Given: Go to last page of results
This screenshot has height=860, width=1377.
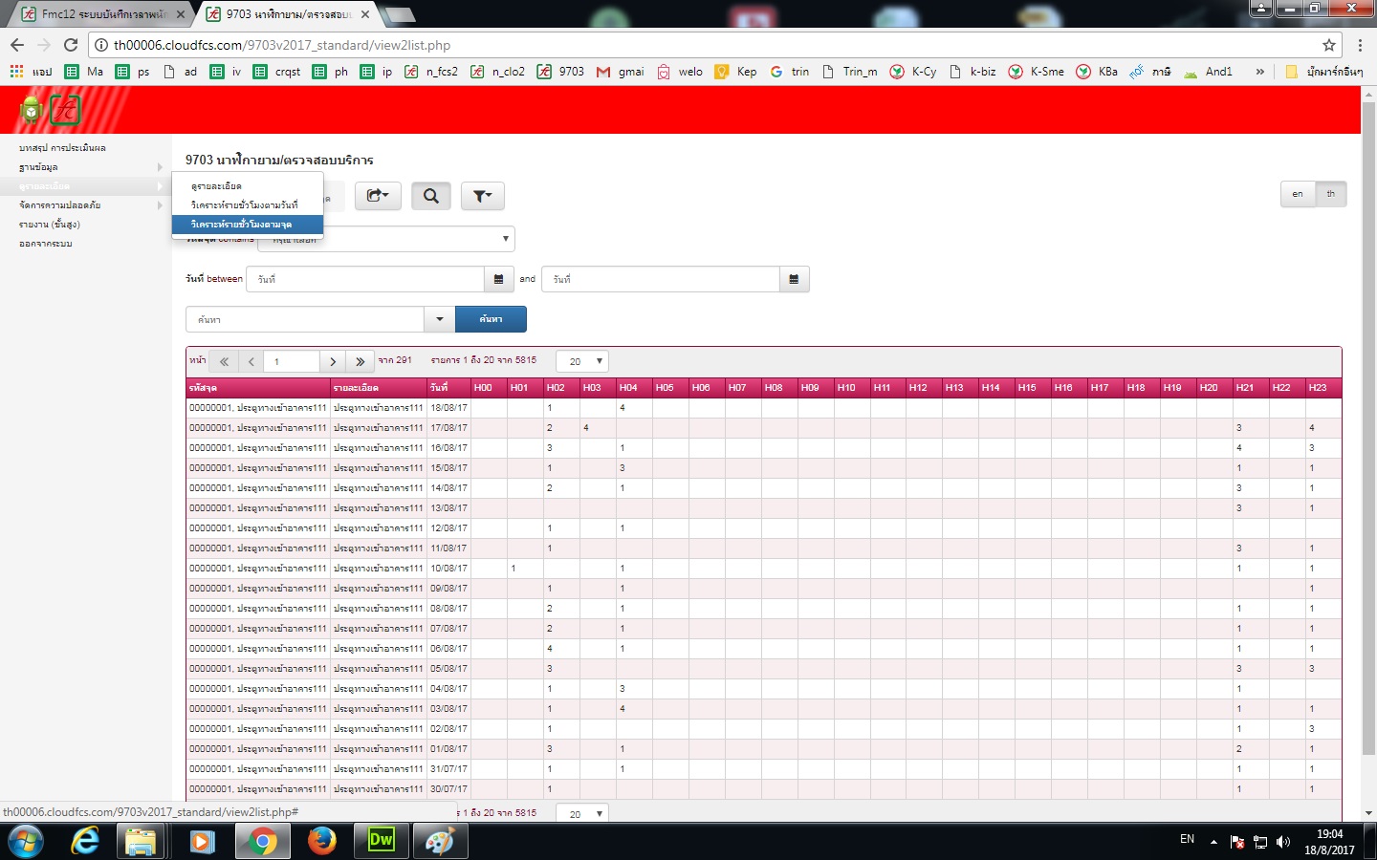Looking at the screenshot, I should pyautogui.click(x=360, y=361).
